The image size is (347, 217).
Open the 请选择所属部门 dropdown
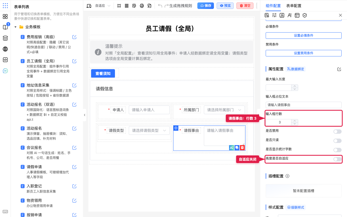point(224,110)
